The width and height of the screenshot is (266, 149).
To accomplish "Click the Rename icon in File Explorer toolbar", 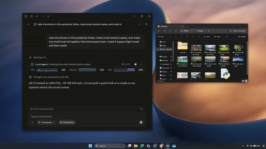I will (187, 37).
